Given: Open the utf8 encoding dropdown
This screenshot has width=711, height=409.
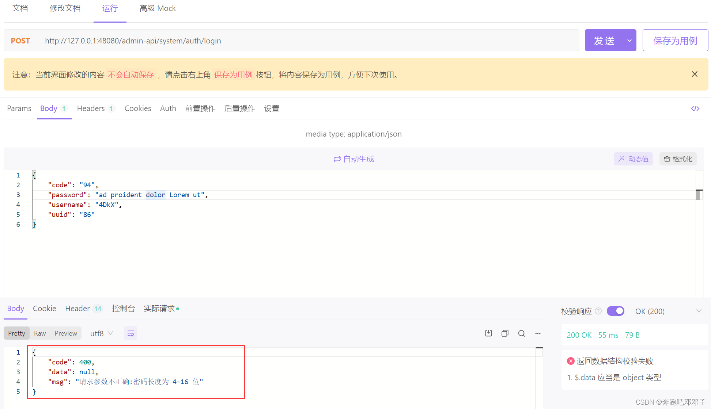Looking at the screenshot, I should click(x=102, y=333).
